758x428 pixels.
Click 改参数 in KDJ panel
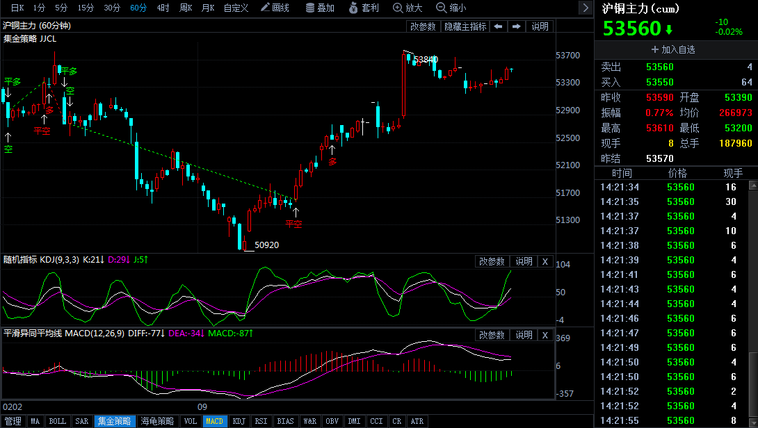point(492,261)
